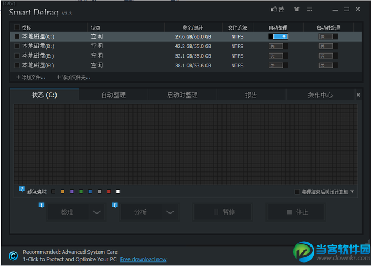Click the green color map swatch

pos(81,191)
